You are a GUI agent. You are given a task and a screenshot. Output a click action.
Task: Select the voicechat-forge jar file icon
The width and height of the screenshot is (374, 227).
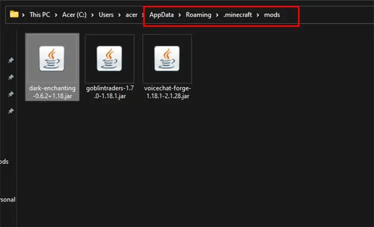click(167, 59)
